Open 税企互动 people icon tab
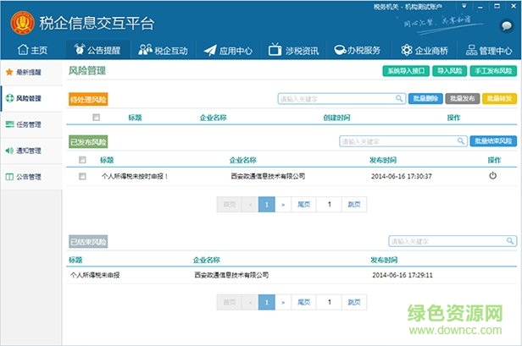 (x=147, y=50)
